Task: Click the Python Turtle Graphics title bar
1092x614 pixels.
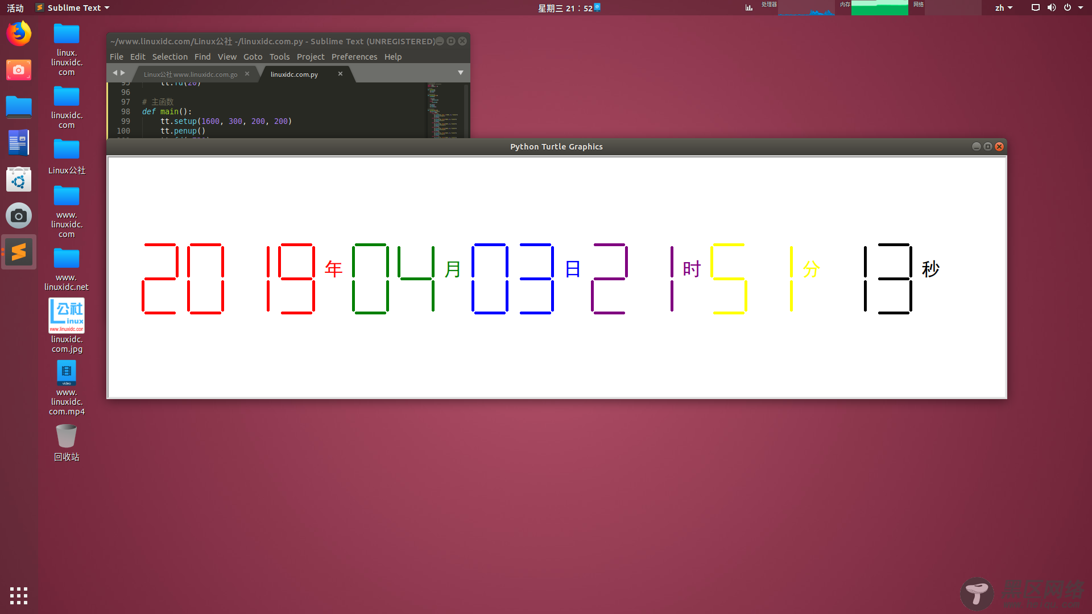Action: [556, 147]
